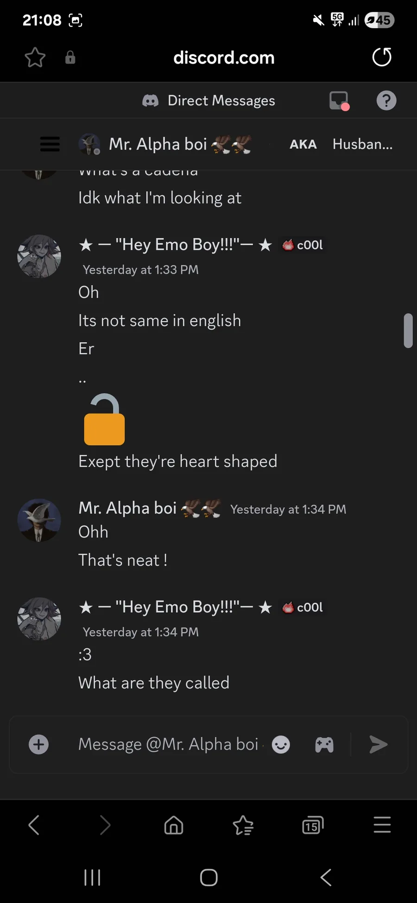417x903 pixels.
Task: Open the game controller apps icon
Action: (x=324, y=745)
